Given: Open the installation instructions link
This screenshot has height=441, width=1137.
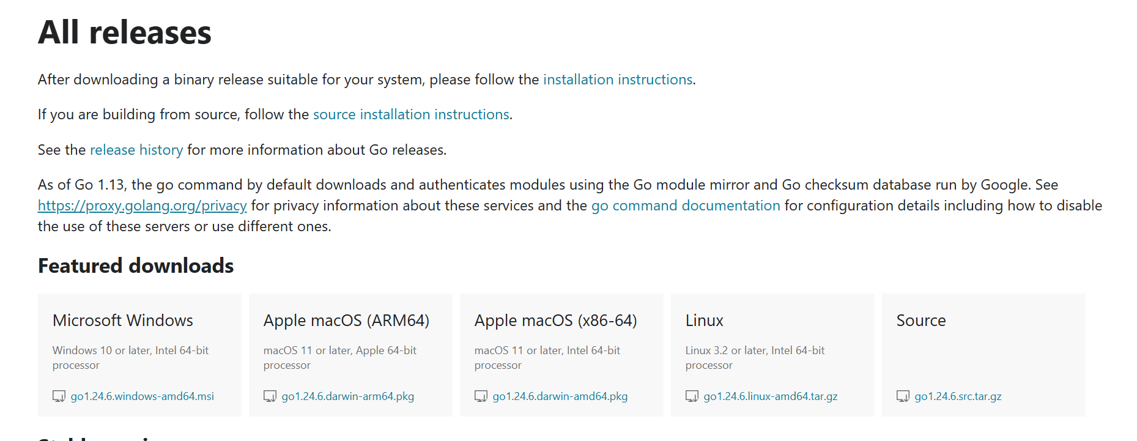Looking at the screenshot, I should pyautogui.click(x=617, y=80).
